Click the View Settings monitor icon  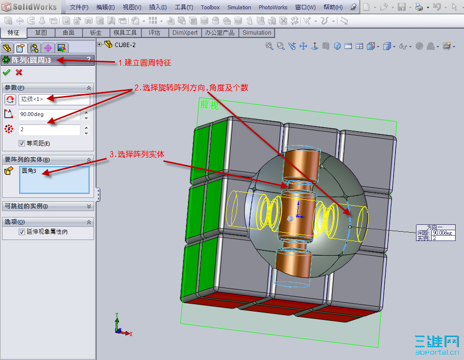click(446, 46)
